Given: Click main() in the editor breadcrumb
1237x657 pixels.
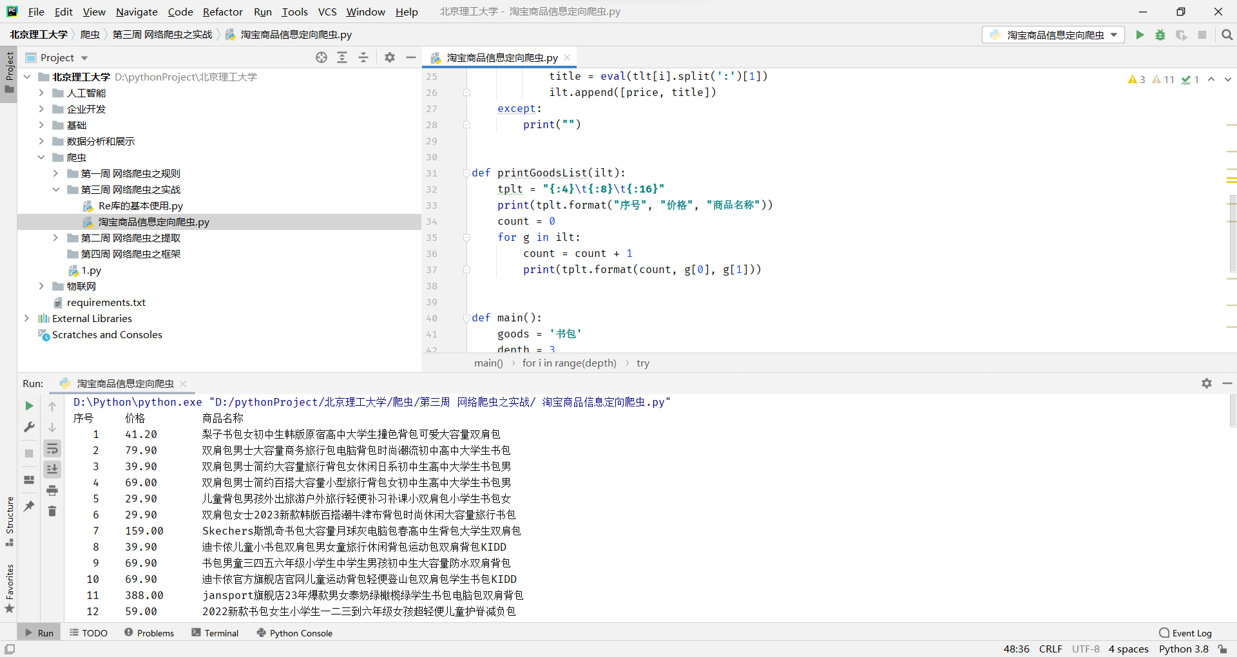Looking at the screenshot, I should point(488,363).
